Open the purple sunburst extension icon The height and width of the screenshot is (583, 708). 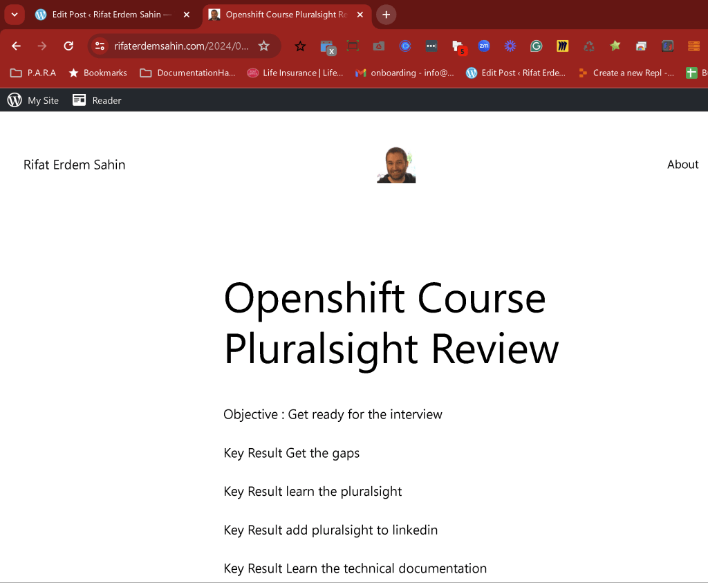point(510,46)
